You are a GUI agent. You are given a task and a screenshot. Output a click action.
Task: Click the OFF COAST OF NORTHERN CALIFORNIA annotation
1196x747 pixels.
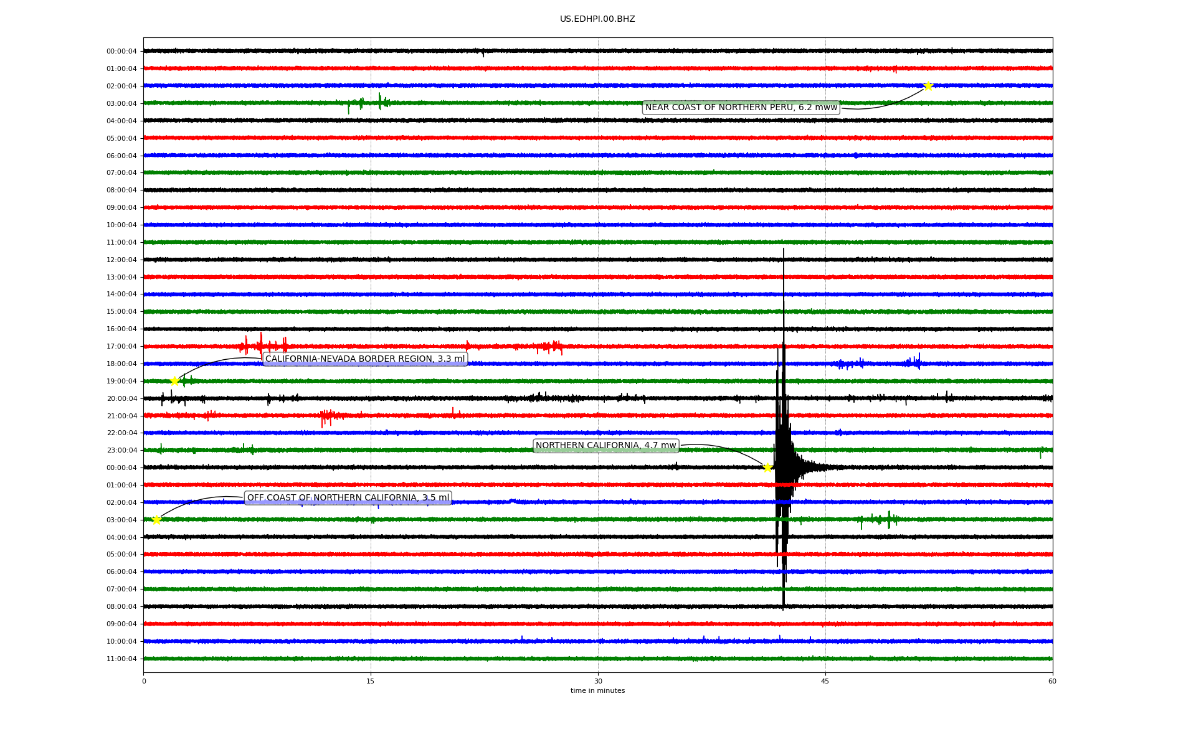click(x=348, y=498)
